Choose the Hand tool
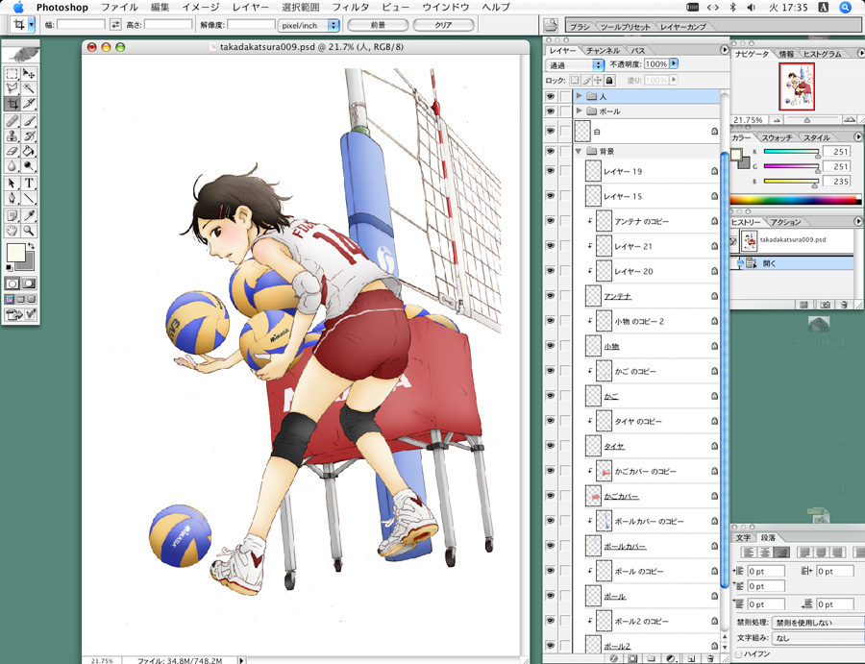Viewport: 865px width, 664px height. click(x=12, y=231)
